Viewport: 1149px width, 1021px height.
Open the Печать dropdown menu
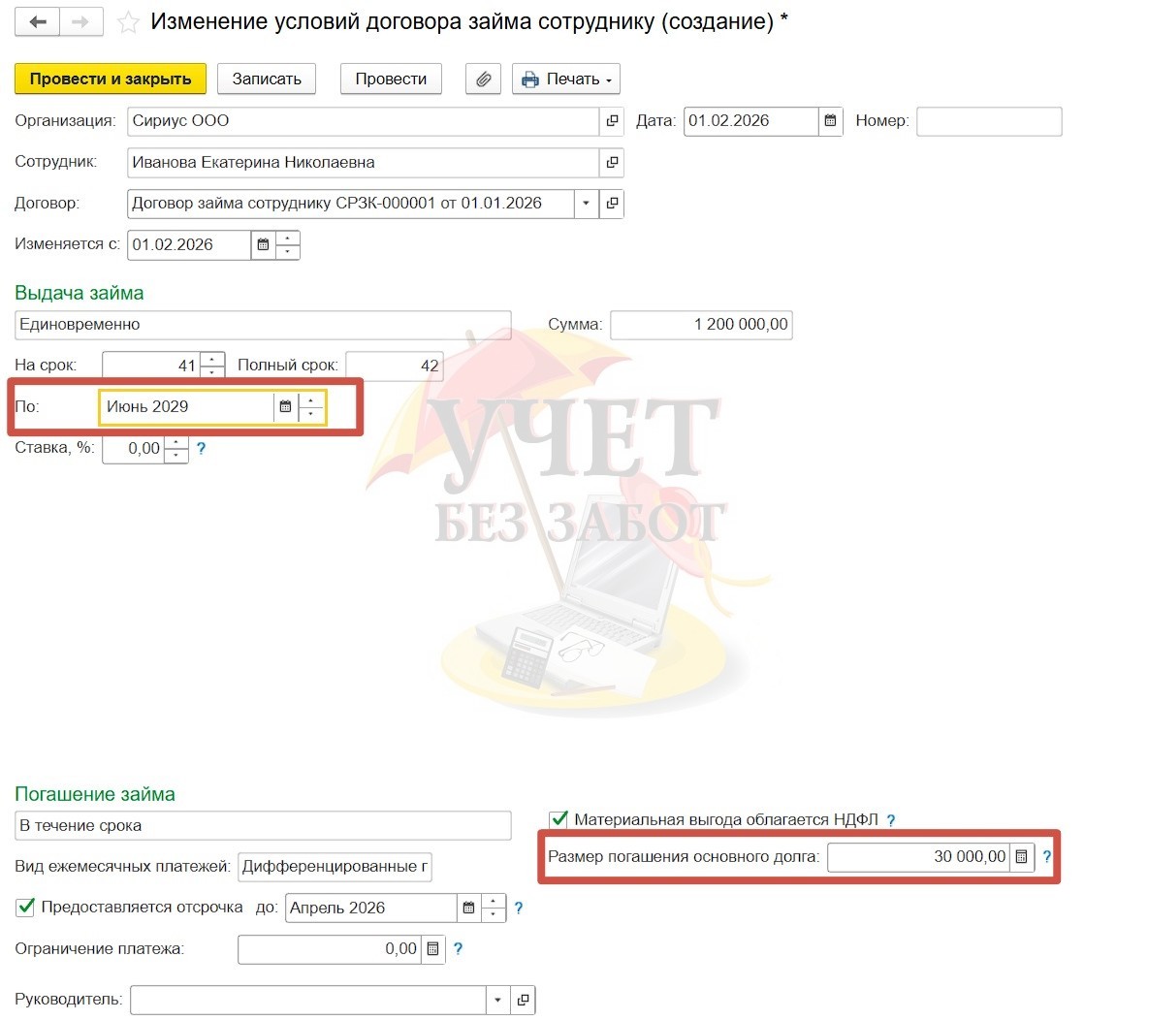566,80
